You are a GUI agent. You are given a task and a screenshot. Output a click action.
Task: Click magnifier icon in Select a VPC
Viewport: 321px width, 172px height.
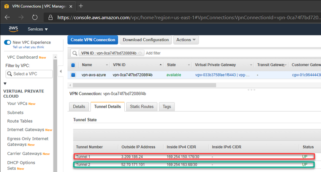(x=9, y=74)
